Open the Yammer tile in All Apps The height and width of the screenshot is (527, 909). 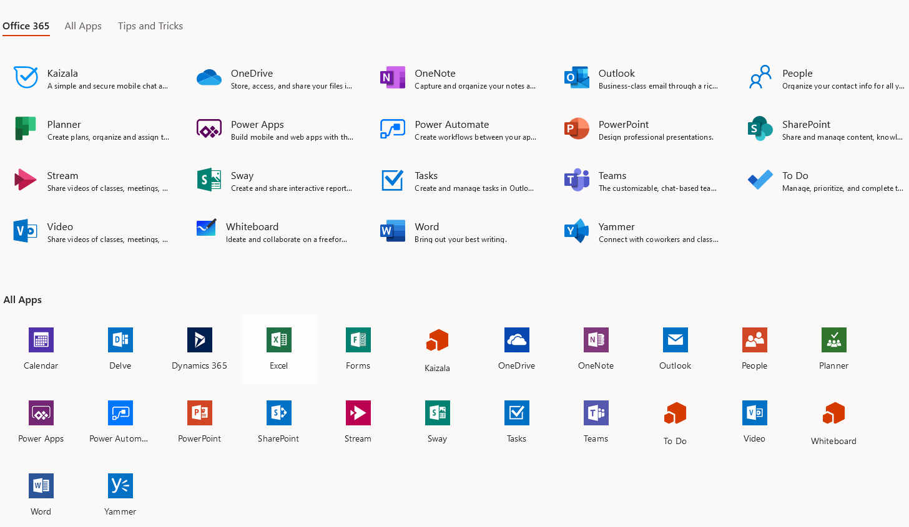pos(120,495)
